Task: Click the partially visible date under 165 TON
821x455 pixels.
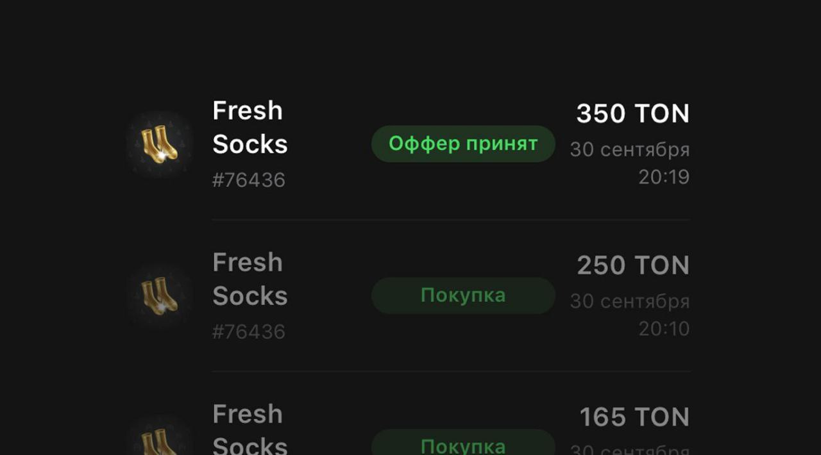Action: (x=629, y=450)
